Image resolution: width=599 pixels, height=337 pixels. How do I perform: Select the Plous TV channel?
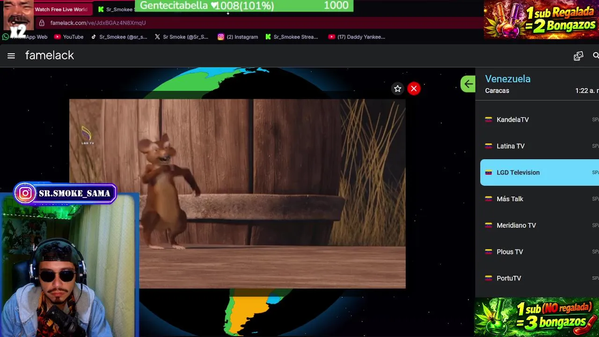click(540, 252)
